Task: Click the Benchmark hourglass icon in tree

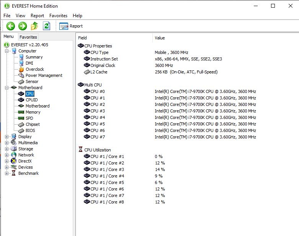Action: point(13,173)
